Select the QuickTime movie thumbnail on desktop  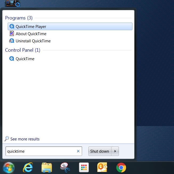pos(13,3)
